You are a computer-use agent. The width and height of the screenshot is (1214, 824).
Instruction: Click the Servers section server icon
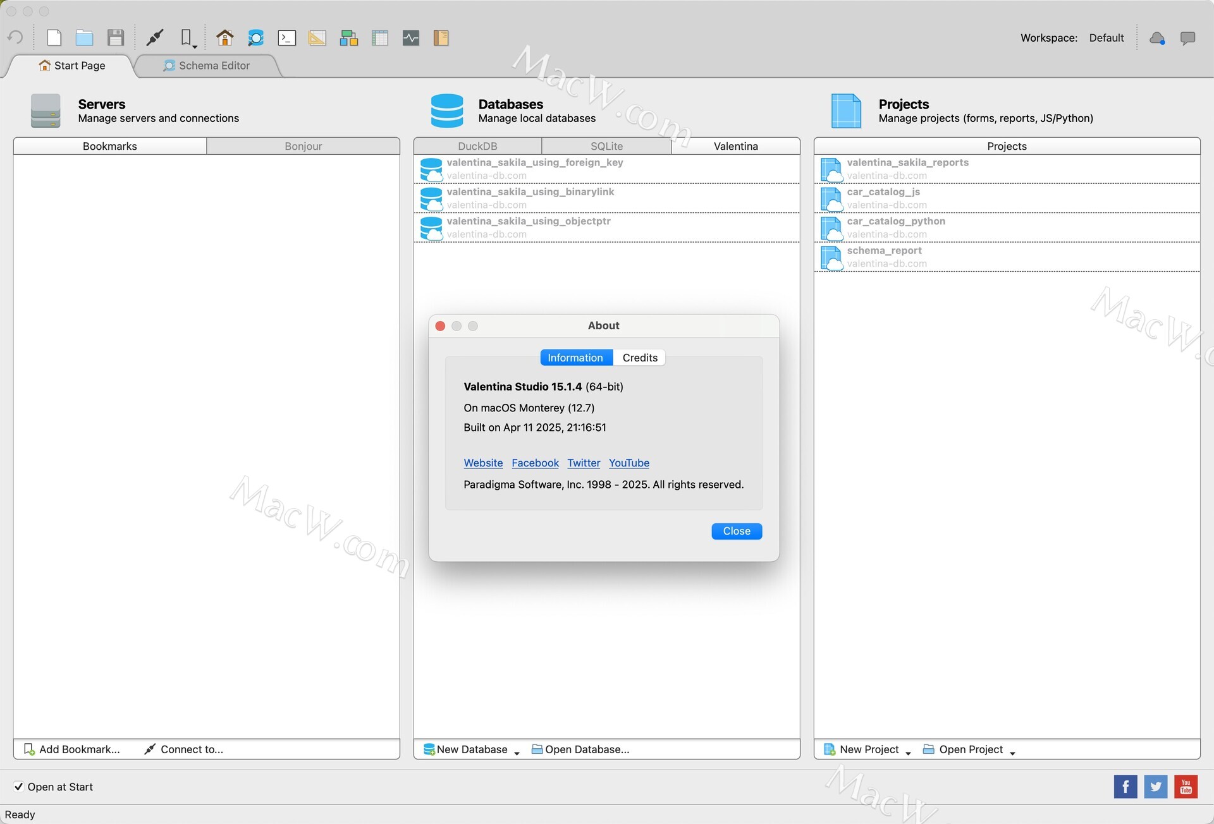click(x=46, y=111)
